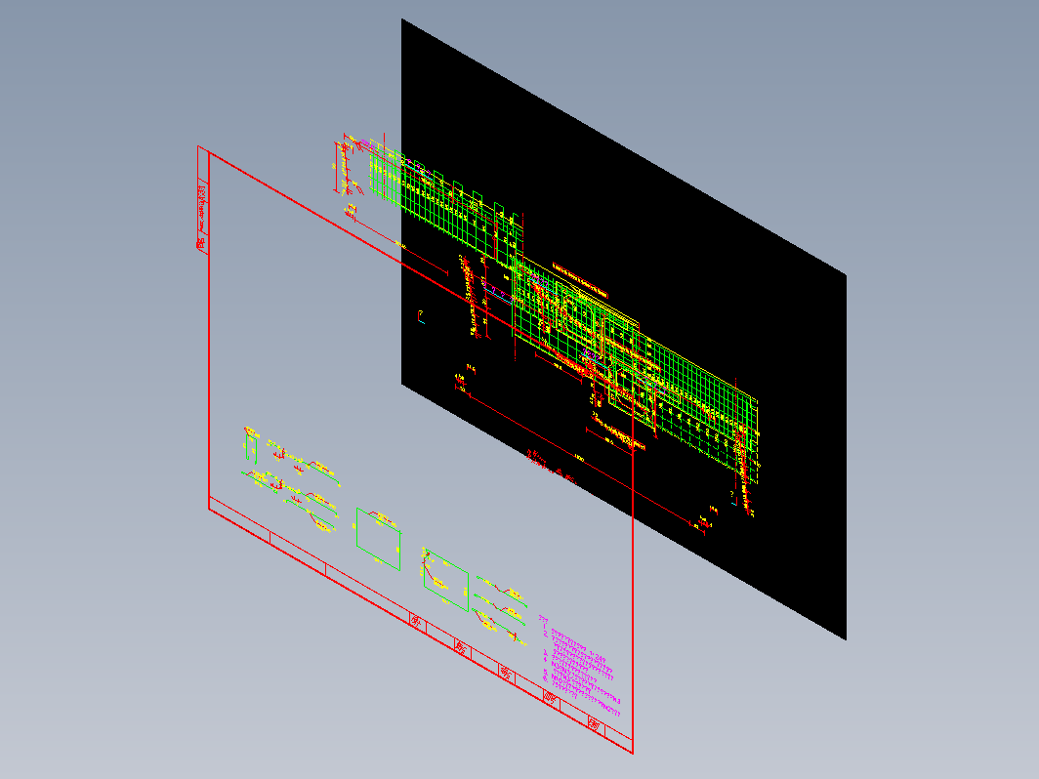Select the small cyan bracket marker on the black plane
The height and width of the screenshot is (779, 1039).
coord(421,317)
